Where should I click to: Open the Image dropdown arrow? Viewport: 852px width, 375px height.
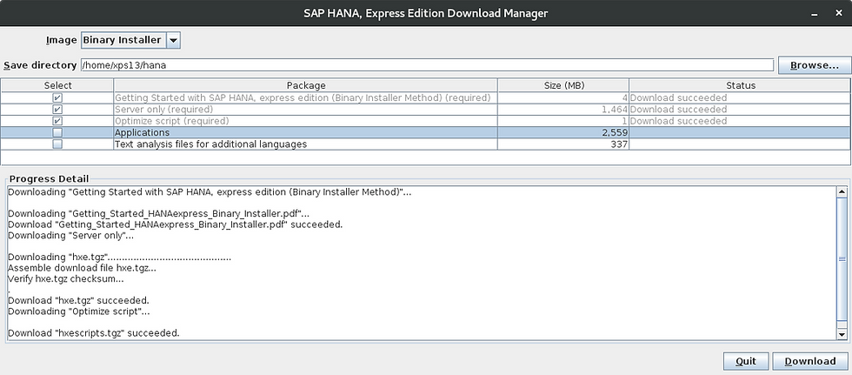point(173,40)
